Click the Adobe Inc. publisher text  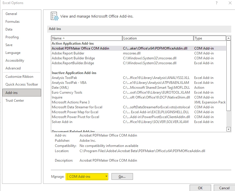88,141
